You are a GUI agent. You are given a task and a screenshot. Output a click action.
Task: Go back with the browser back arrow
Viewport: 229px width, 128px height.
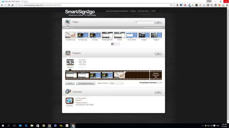point(2,5)
